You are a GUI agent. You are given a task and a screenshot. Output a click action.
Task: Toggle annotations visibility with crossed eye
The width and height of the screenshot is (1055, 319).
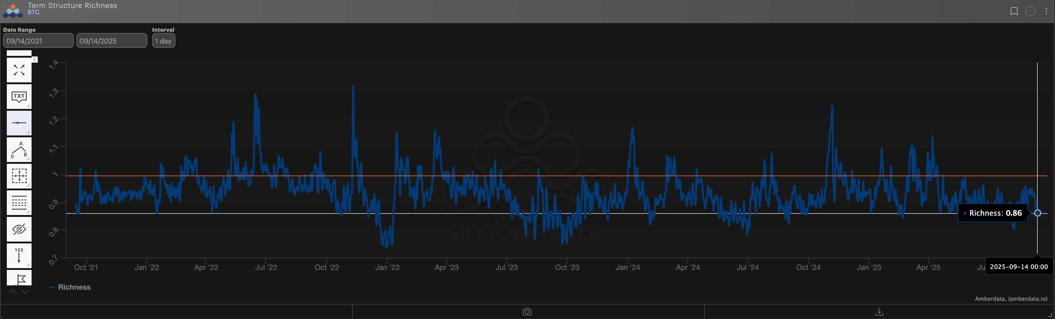19,229
